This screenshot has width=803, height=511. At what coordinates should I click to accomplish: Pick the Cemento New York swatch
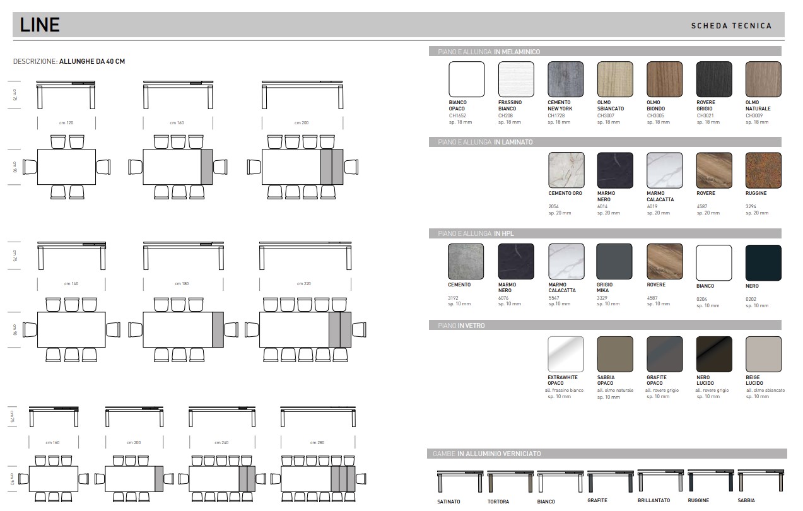pyautogui.click(x=566, y=79)
